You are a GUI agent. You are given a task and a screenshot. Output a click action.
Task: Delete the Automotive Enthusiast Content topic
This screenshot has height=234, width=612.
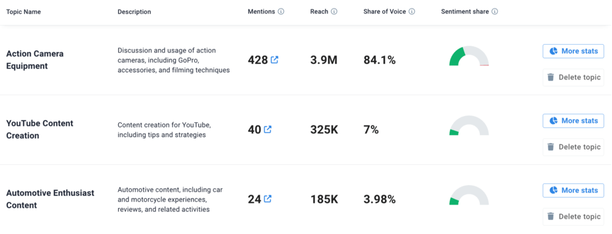pyautogui.click(x=573, y=216)
